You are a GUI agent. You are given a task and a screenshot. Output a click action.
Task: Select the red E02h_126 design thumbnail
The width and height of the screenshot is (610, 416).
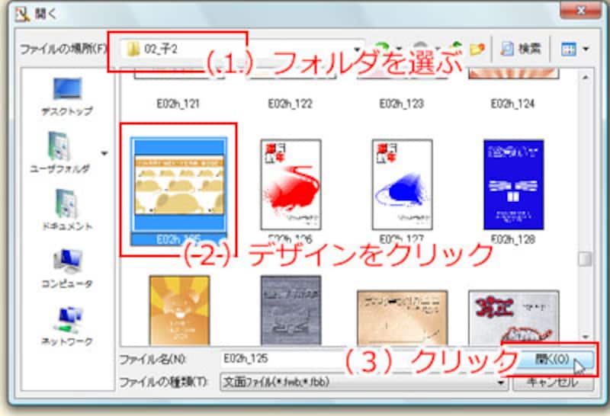(x=290, y=184)
